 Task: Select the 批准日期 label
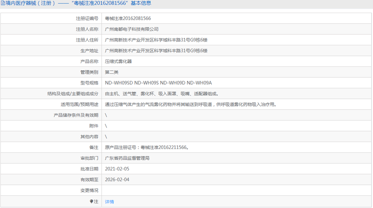(89, 169)
